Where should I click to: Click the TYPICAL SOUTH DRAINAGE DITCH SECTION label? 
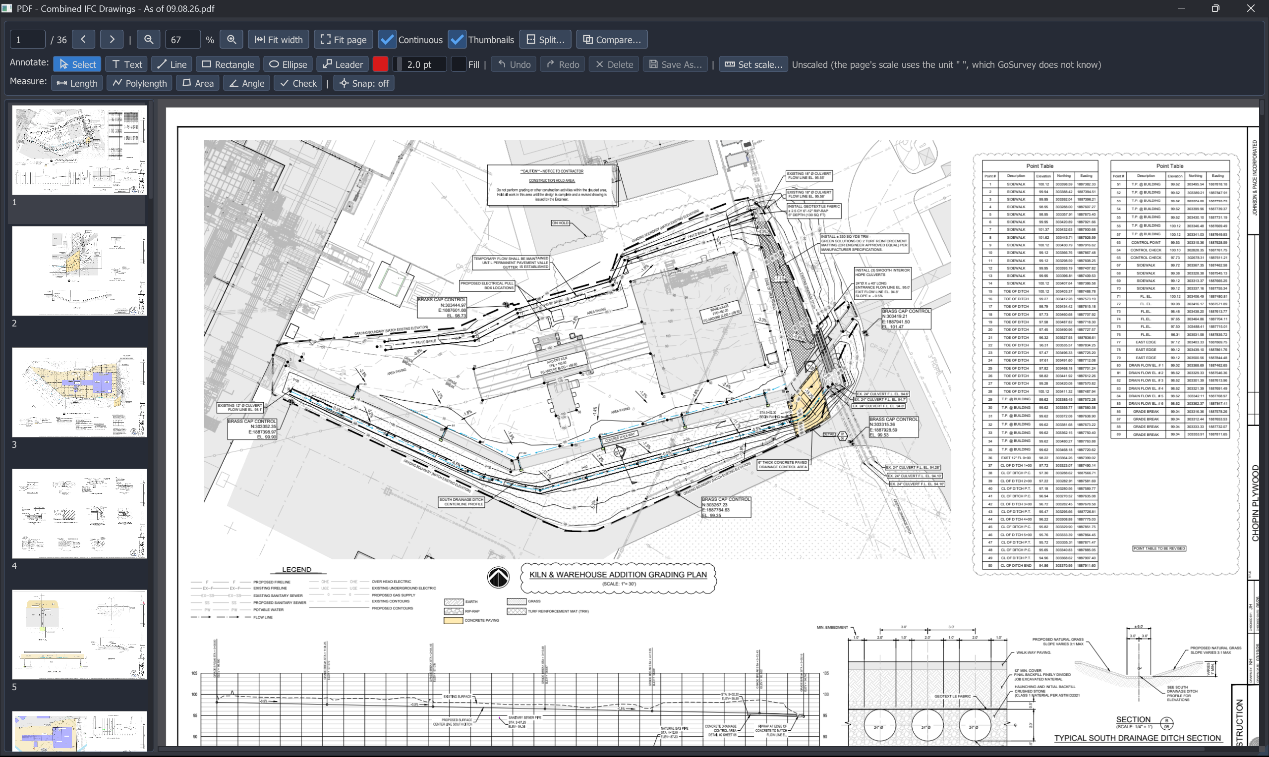click(x=1137, y=738)
